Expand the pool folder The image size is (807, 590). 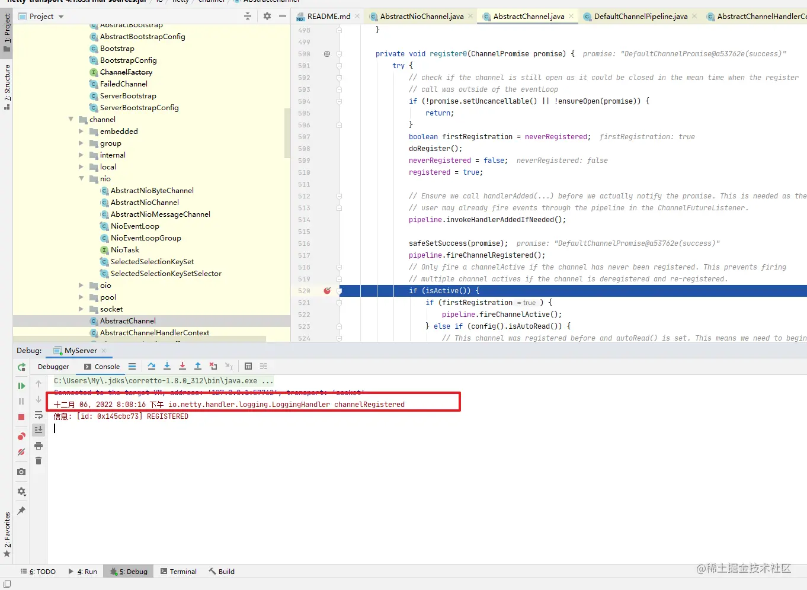click(x=81, y=297)
